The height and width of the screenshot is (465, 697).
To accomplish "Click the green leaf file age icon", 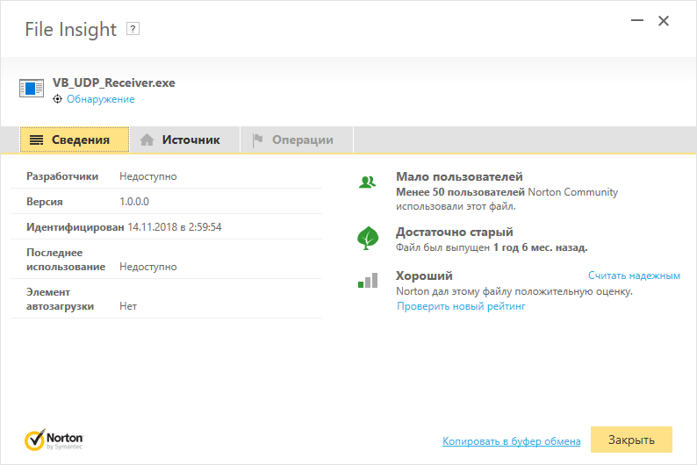I will (x=367, y=238).
